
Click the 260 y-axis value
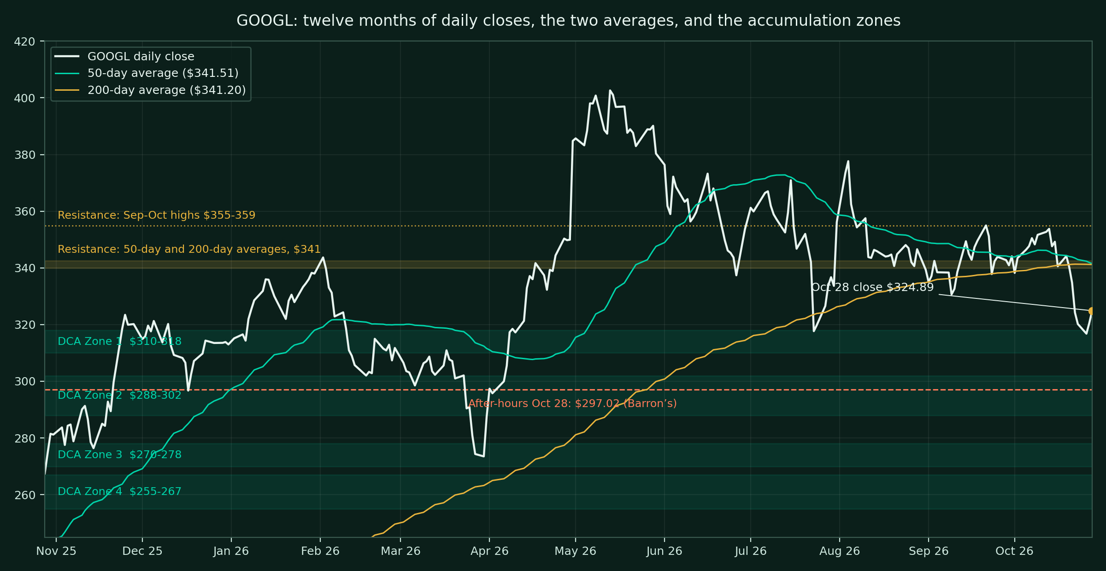pyautogui.click(x=24, y=495)
